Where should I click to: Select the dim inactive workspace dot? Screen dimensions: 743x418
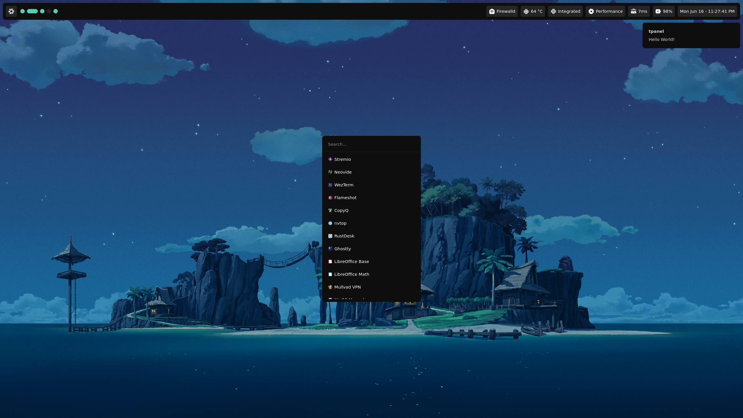(x=49, y=11)
